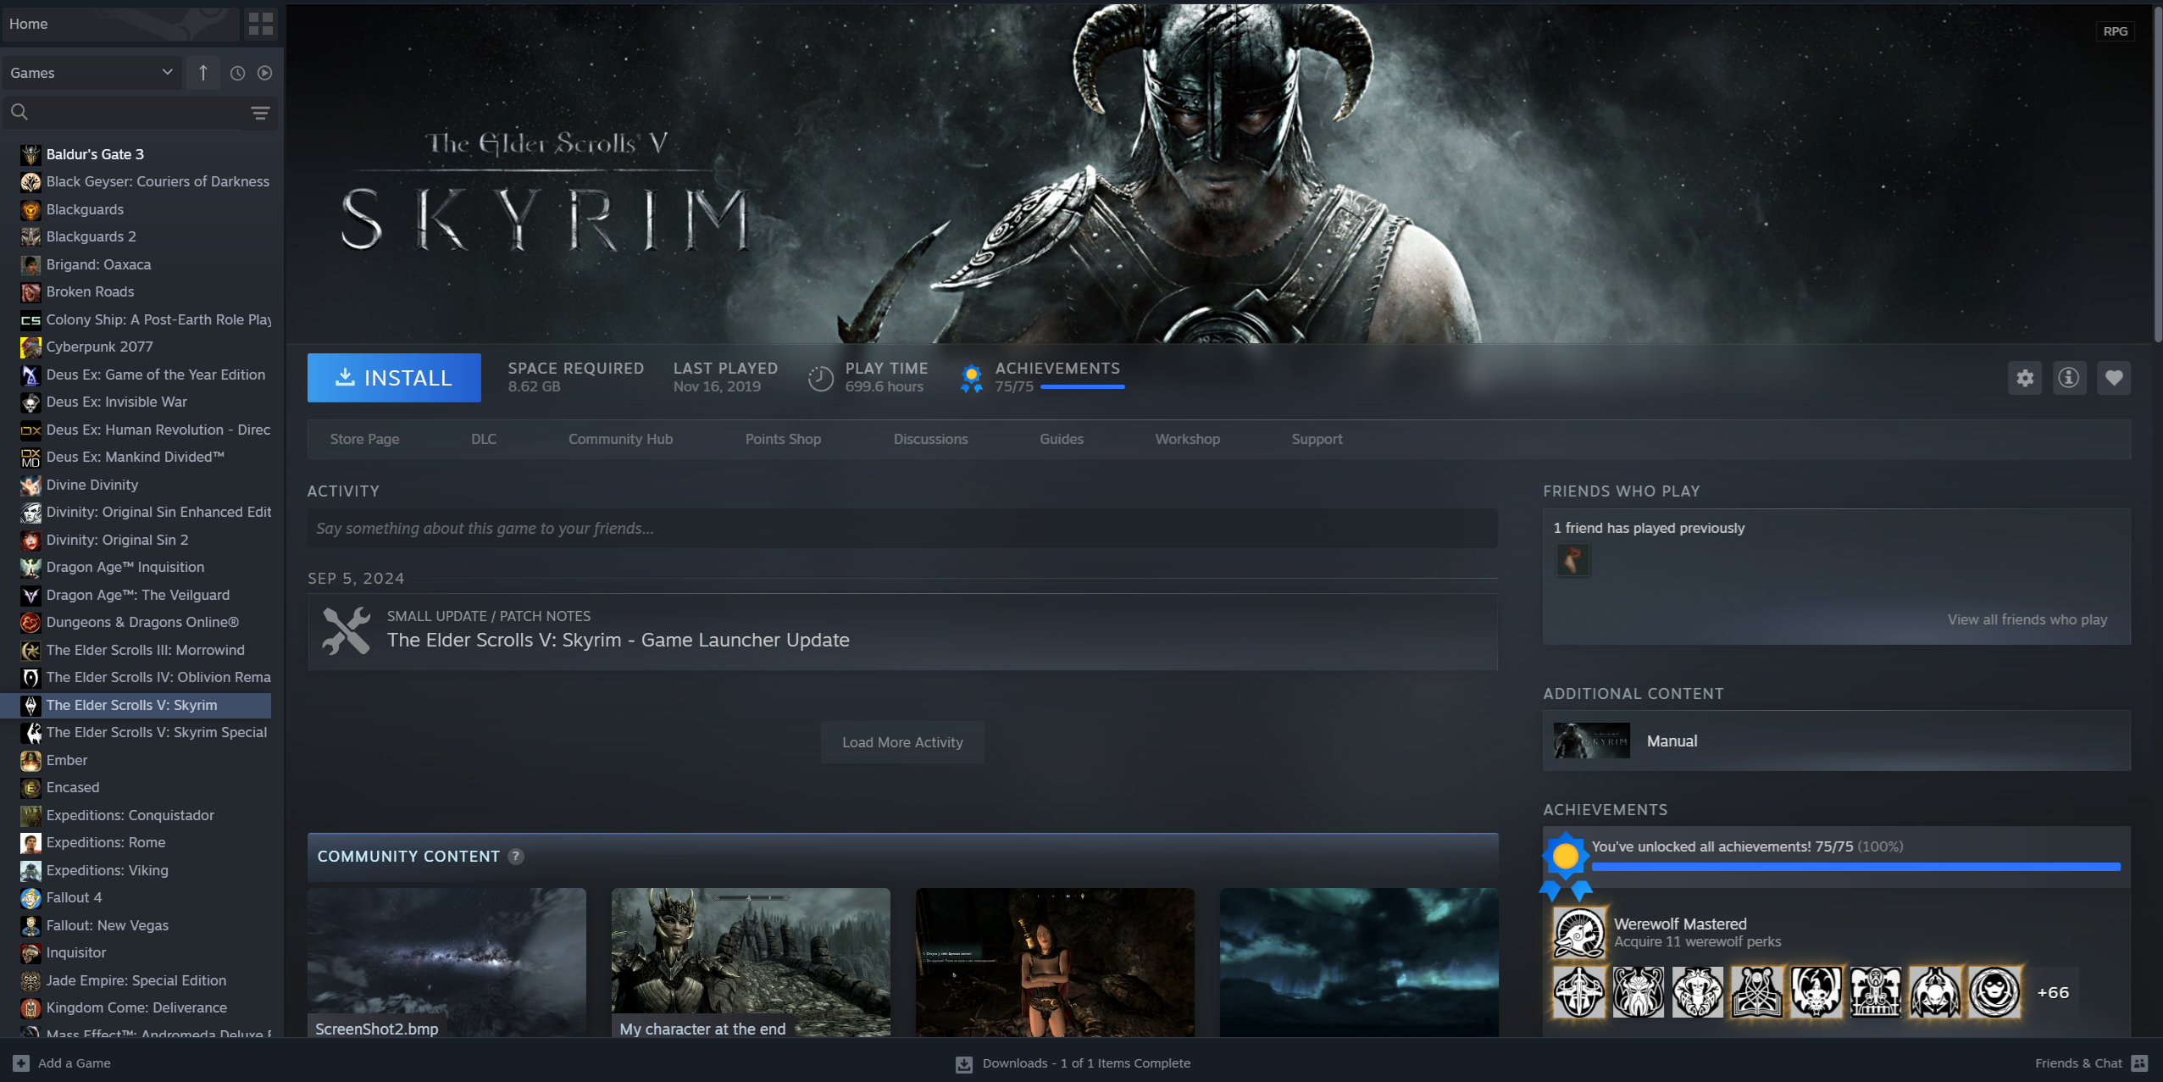Image resolution: width=2163 pixels, height=1082 pixels.
Task: Click the Achievements ribbon icon in header
Action: tap(972, 378)
